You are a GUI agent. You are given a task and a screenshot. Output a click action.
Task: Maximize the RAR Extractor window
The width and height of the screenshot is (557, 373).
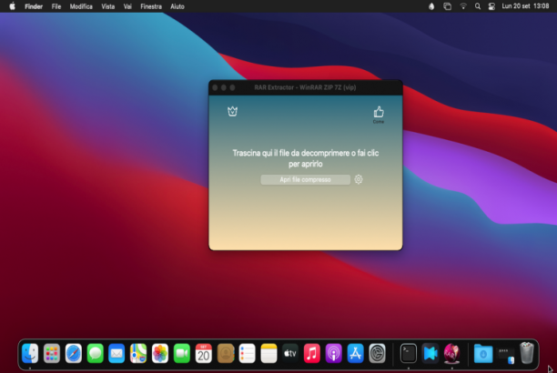232,87
